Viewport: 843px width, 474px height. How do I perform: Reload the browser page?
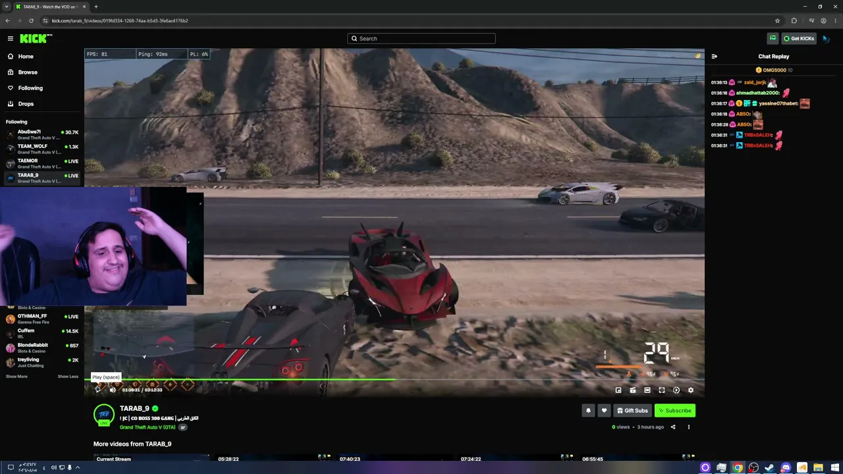click(x=31, y=20)
